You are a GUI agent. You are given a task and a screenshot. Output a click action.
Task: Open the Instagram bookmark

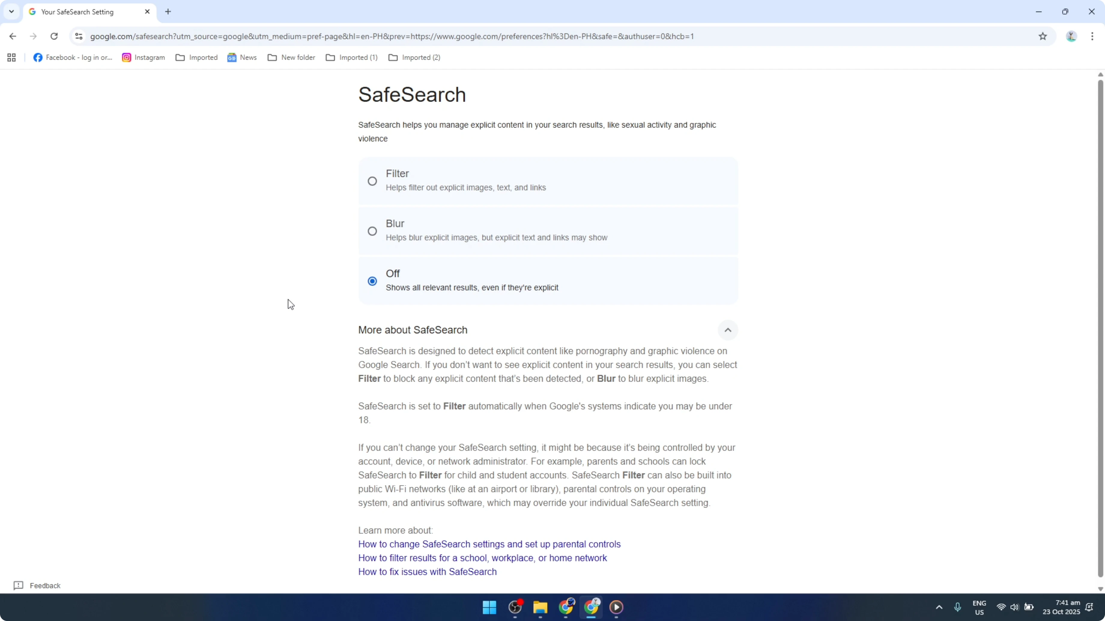143,57
